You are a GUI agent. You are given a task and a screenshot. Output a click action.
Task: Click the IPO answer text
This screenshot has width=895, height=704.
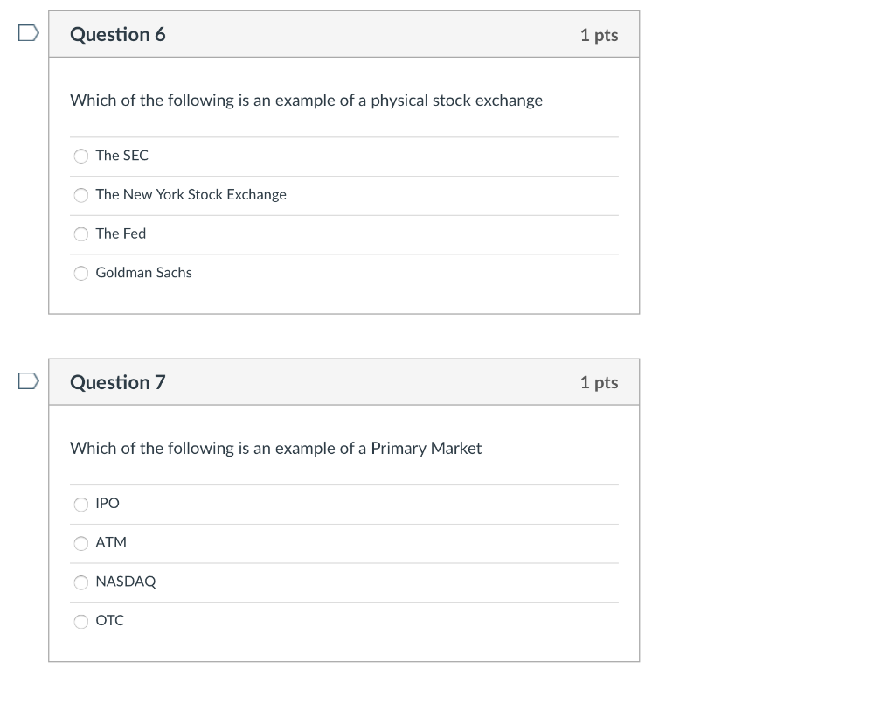coord(108,504)
